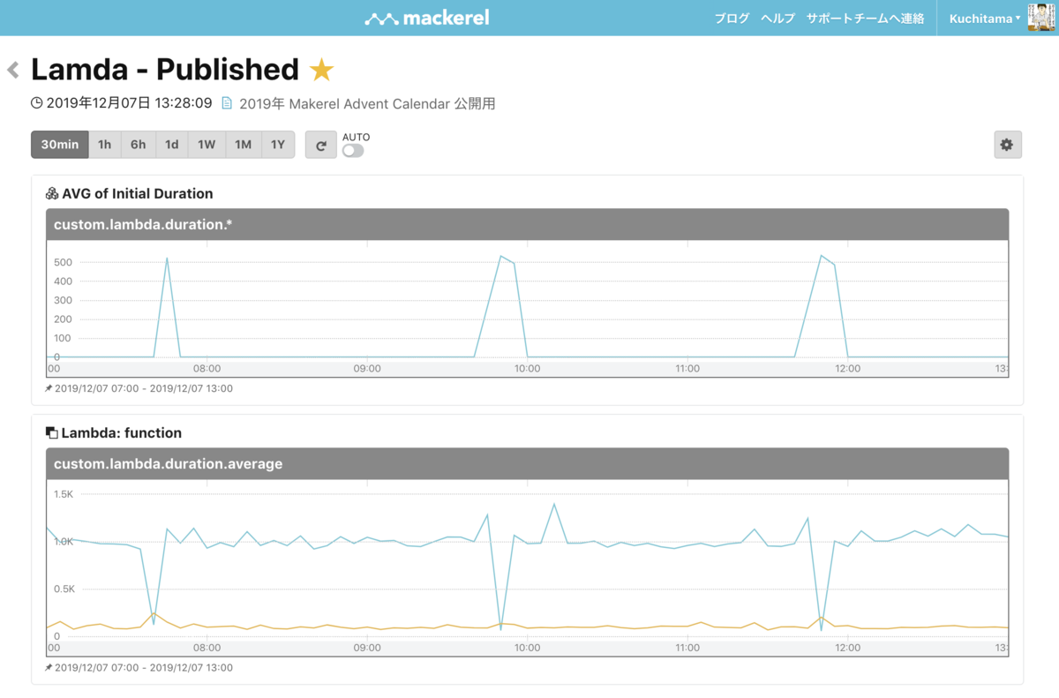This screenshot has height=698, width=1059.
Task: Click the 12:00 label on the second graph axis
Action: pyautogui.click(x=847, y=648)
